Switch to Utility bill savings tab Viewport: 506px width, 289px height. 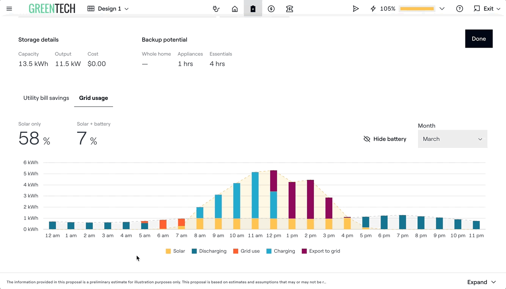[x=46, y=98]
